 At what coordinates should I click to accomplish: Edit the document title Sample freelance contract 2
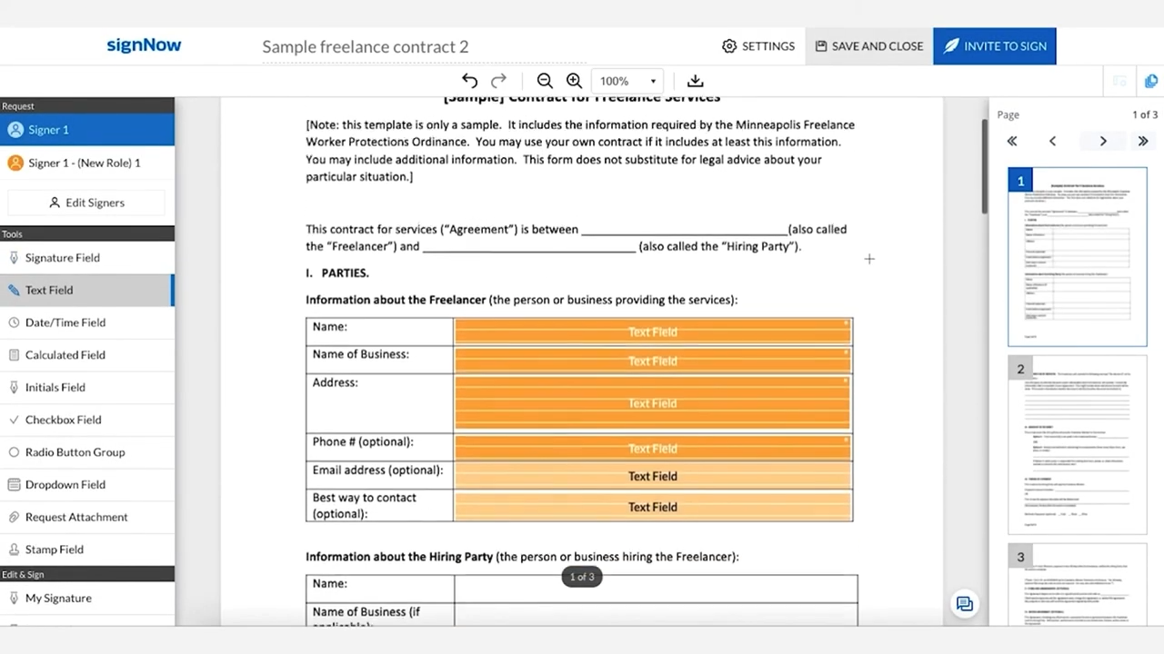(366, 46)
